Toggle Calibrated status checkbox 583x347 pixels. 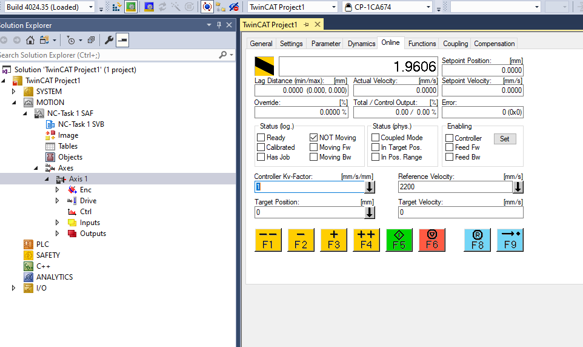[261, 147]
